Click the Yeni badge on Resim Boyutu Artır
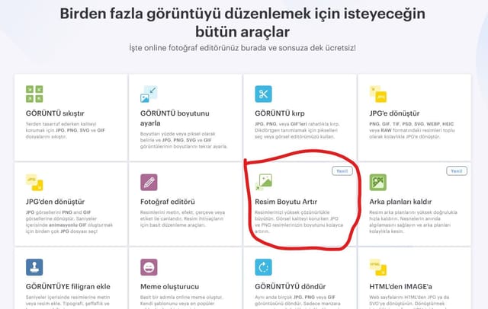 click(342, 170)
